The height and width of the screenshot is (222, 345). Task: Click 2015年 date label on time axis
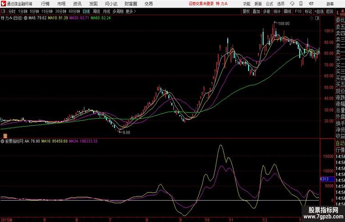(x=6, y=220)
